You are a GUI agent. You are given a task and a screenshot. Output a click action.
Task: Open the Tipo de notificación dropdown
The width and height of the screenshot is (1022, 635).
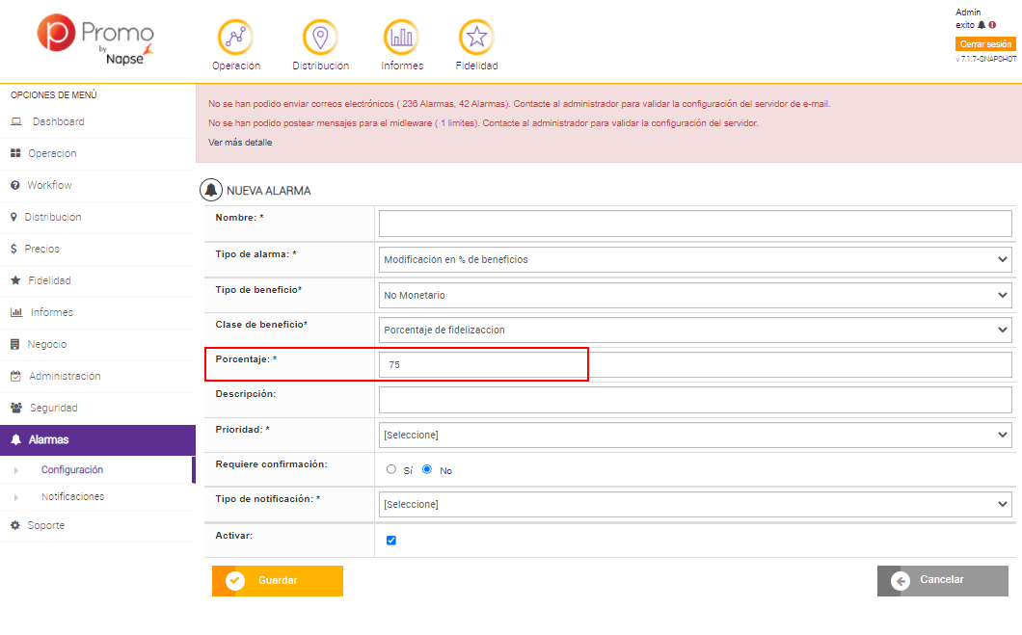click(x=695, y=504)
